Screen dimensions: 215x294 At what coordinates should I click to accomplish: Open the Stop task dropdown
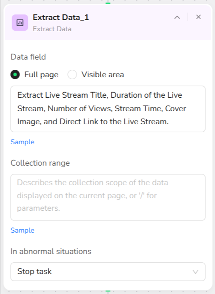pos(108,272)
